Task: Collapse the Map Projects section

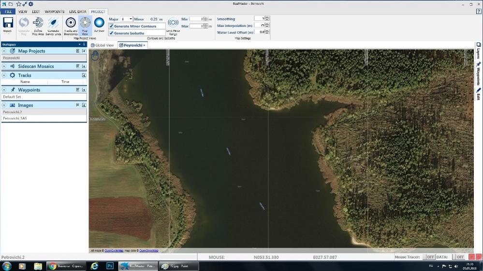Action: (x=4, y=51)
